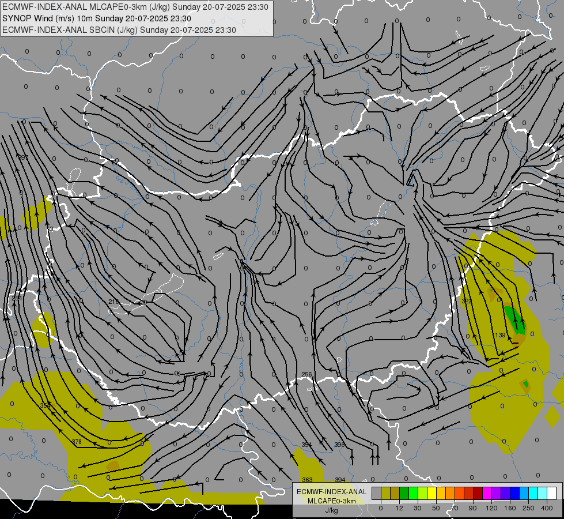Click the MLCAPE0-3km title line
Image resolution: width=564 pixels, height=519 pixels.
135,7
